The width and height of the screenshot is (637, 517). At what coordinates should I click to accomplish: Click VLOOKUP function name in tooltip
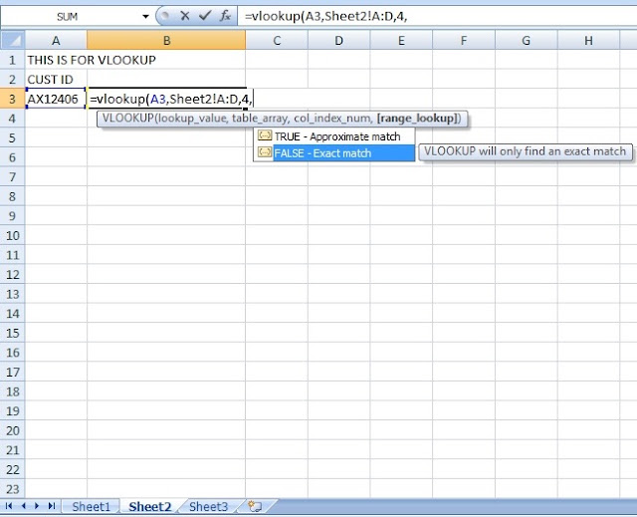click(x=127, y=119)
